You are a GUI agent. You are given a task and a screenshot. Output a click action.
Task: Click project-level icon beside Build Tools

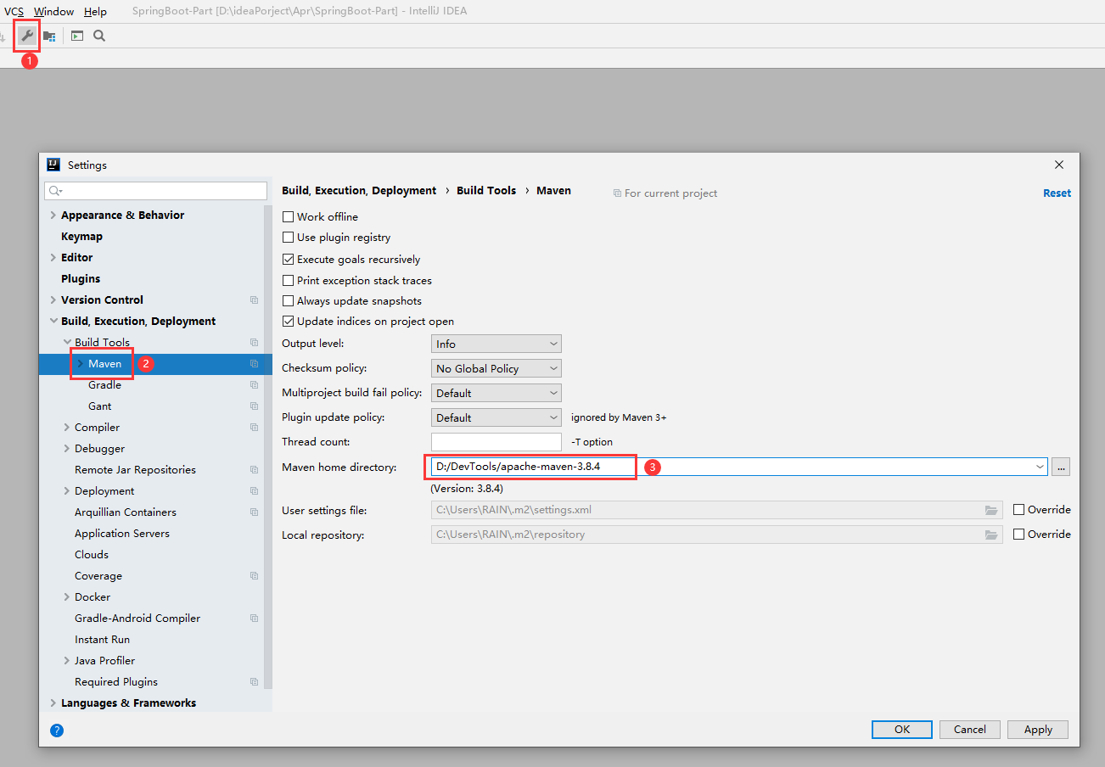(x=254, y=342)
